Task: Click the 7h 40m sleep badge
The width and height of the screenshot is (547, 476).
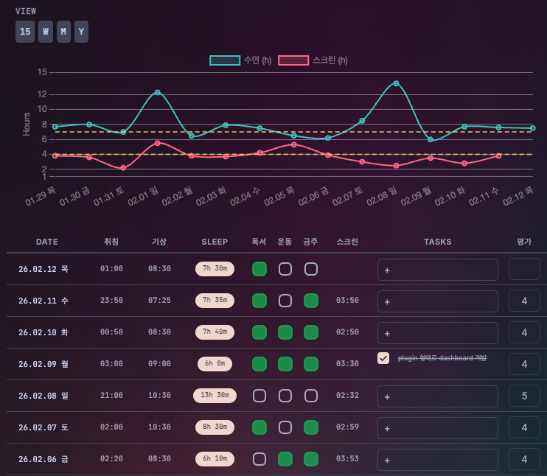Action: 215,332
